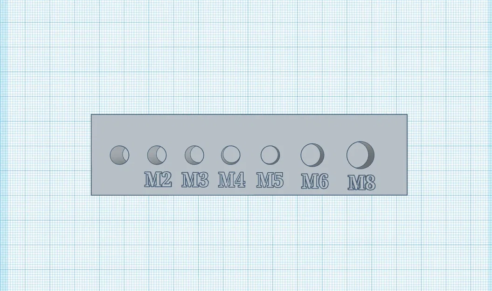Click the workplane's light blue left edge
The width and height of the screenshot is (492, 291).
tap(3, 145)
